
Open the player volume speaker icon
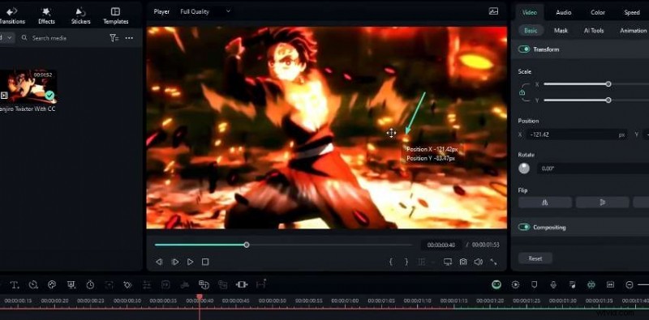pos(479,262)
